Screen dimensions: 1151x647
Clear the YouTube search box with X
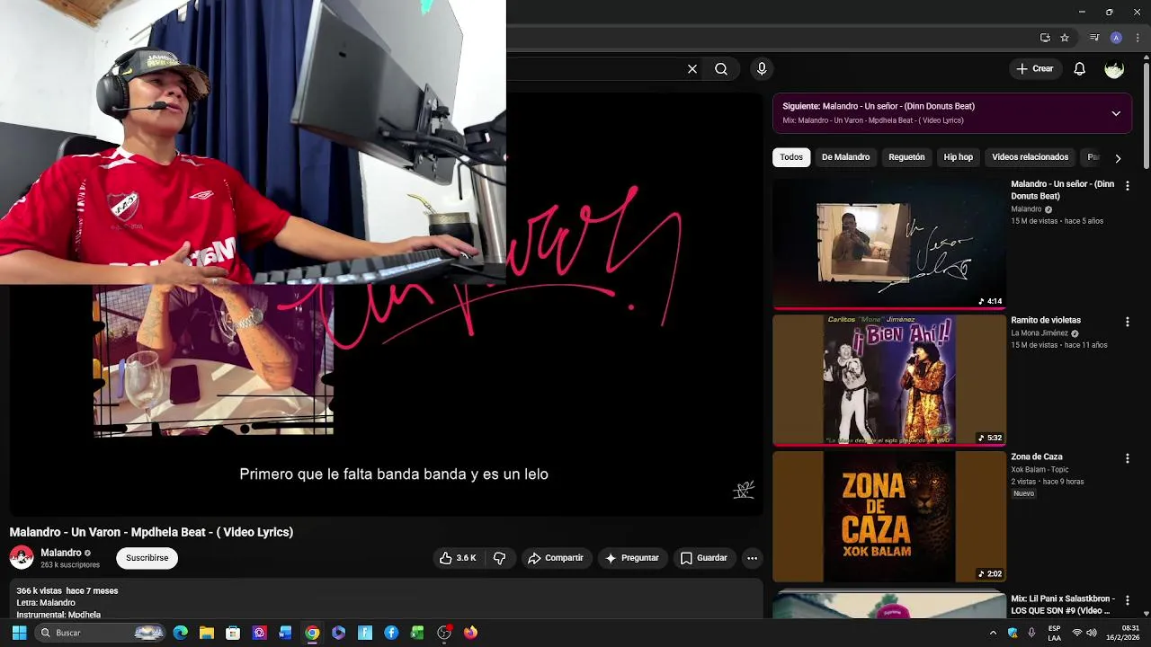(692, 69)
